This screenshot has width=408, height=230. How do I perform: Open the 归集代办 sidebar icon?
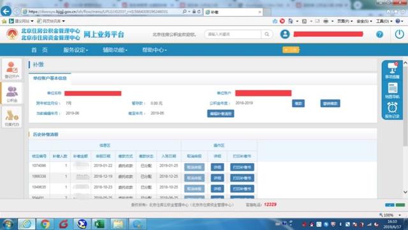tap(11, 118)
